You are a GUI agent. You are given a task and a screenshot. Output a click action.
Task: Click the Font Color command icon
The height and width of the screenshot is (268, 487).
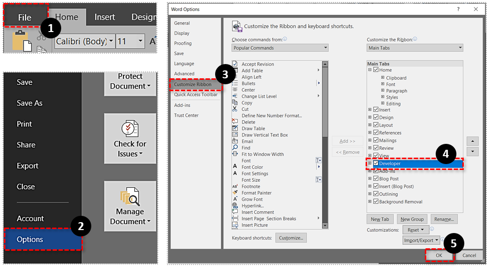coord(235,167)
